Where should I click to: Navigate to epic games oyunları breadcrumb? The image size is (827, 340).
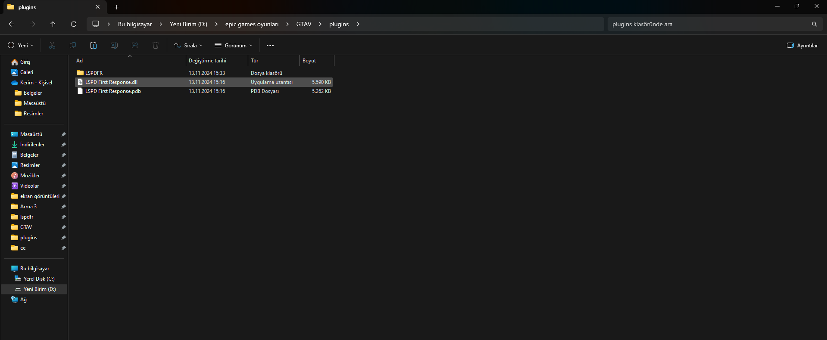pyautogui.click(x=252, y=24)
